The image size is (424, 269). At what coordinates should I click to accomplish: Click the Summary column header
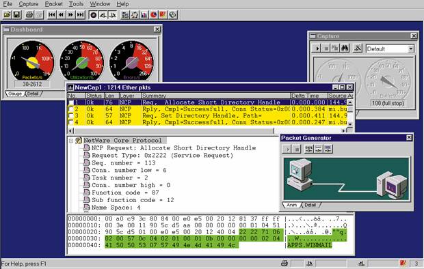pyautogui.click(x=216, y=96)
